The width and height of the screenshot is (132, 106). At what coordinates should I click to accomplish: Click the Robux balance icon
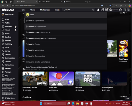pos(111,10)
